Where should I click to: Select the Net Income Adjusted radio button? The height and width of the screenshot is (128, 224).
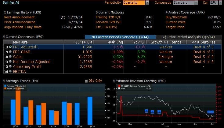[10, 62]
